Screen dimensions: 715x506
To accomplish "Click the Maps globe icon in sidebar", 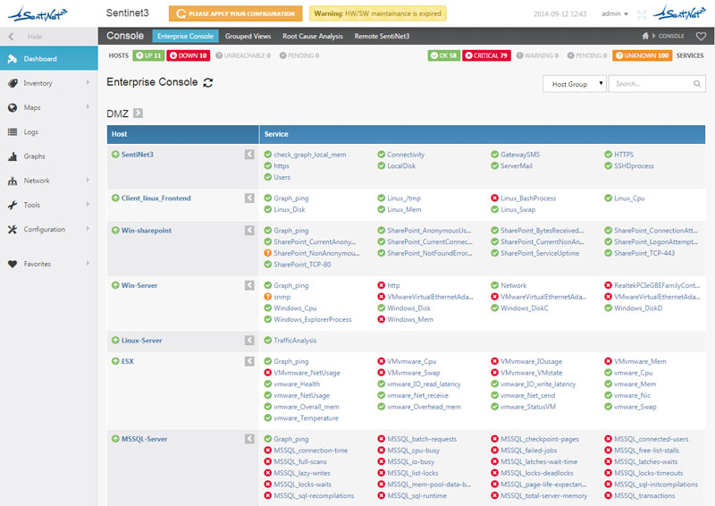I will click(x=13, y=107).
